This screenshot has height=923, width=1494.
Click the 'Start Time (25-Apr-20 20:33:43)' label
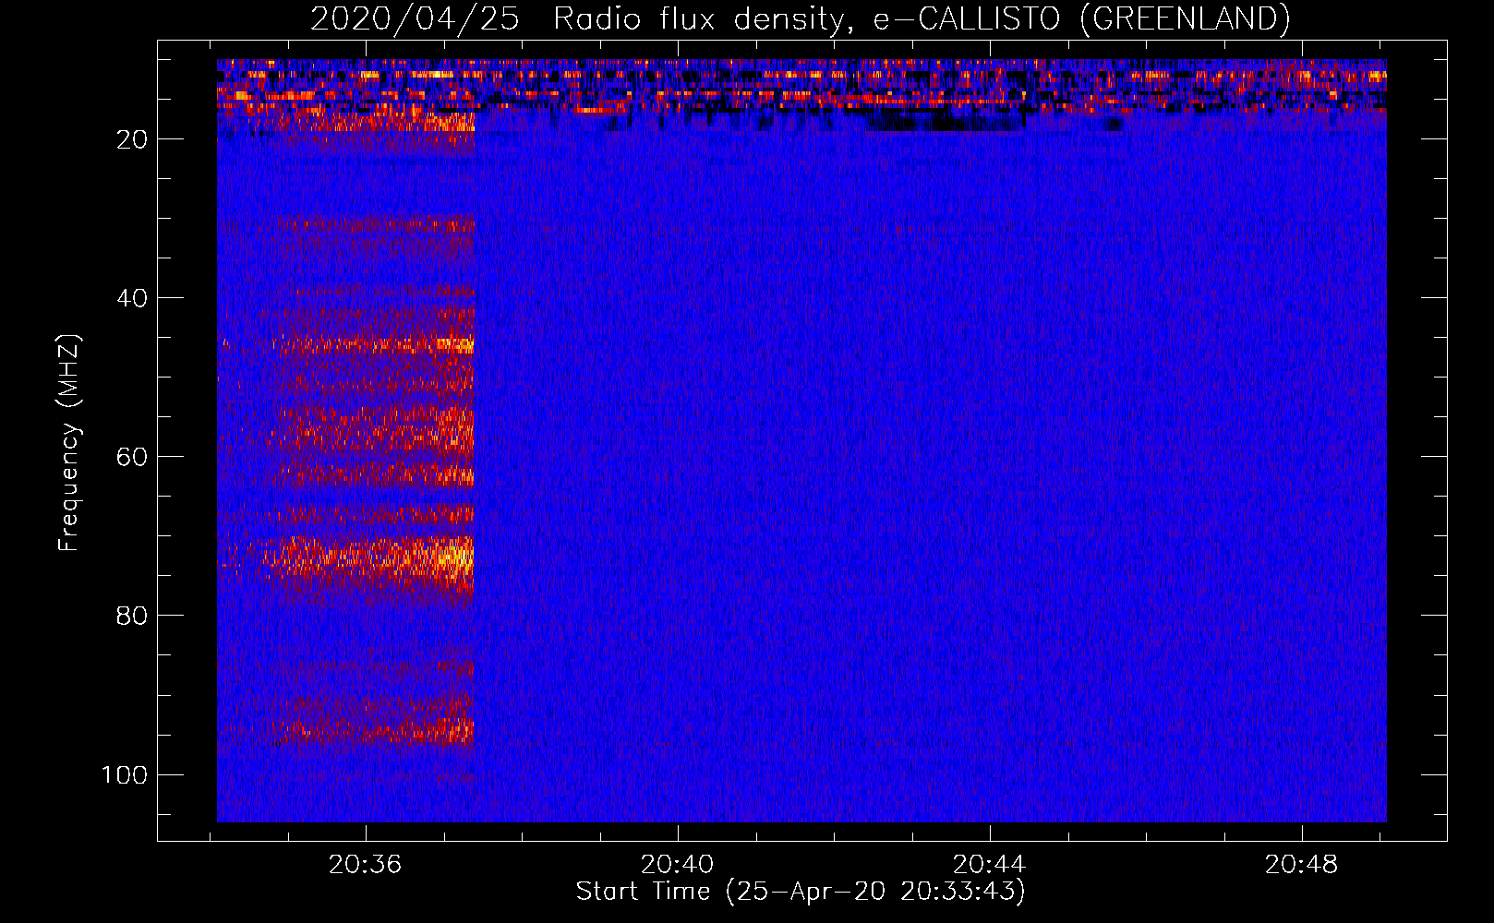801,892
